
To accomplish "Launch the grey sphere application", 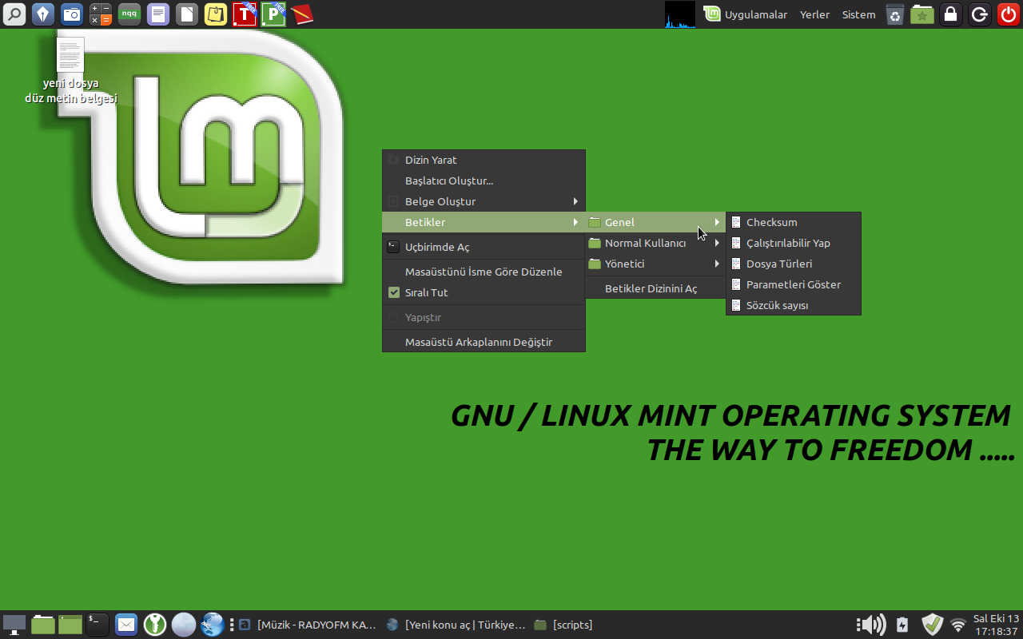I will tap(184, 625).
